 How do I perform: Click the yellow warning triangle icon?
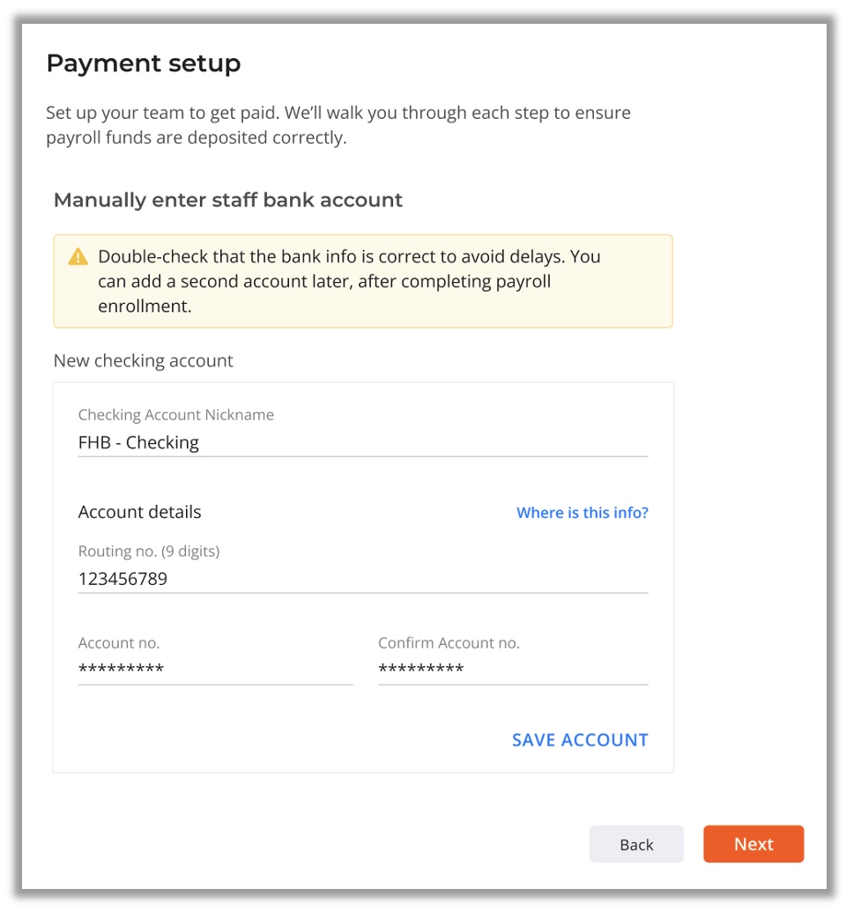click(x=78, y=257)
